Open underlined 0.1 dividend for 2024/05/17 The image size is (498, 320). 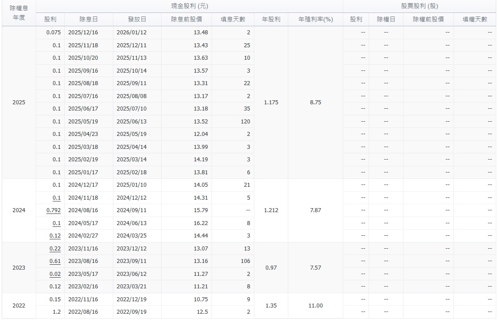pyautogui.click(x=57, y=223)
